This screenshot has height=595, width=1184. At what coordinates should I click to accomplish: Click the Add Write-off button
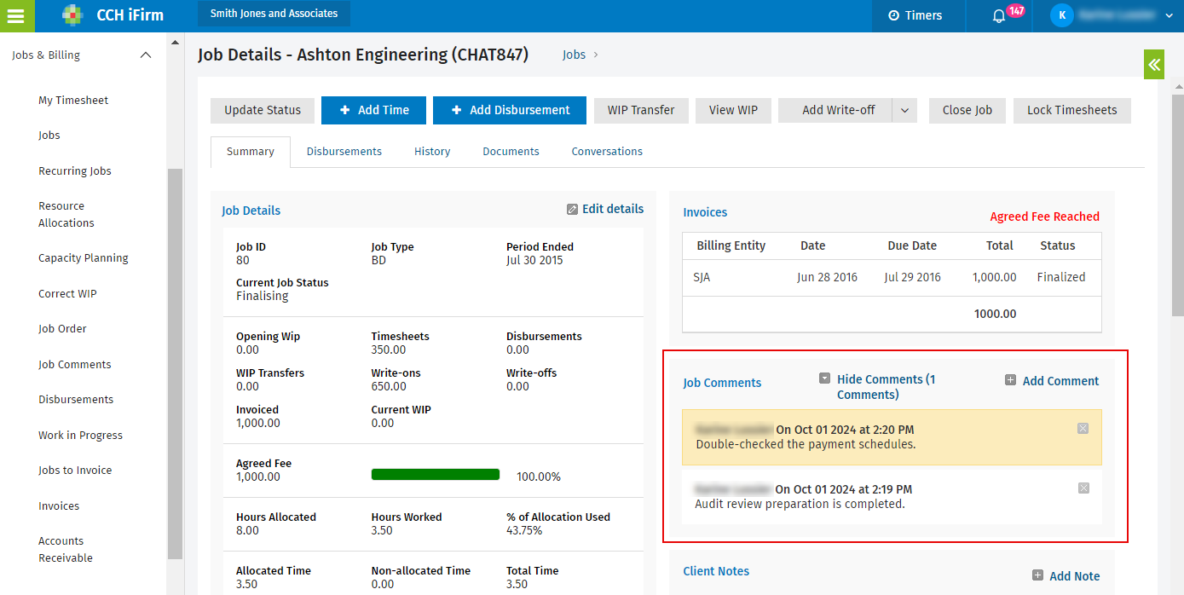835,111
